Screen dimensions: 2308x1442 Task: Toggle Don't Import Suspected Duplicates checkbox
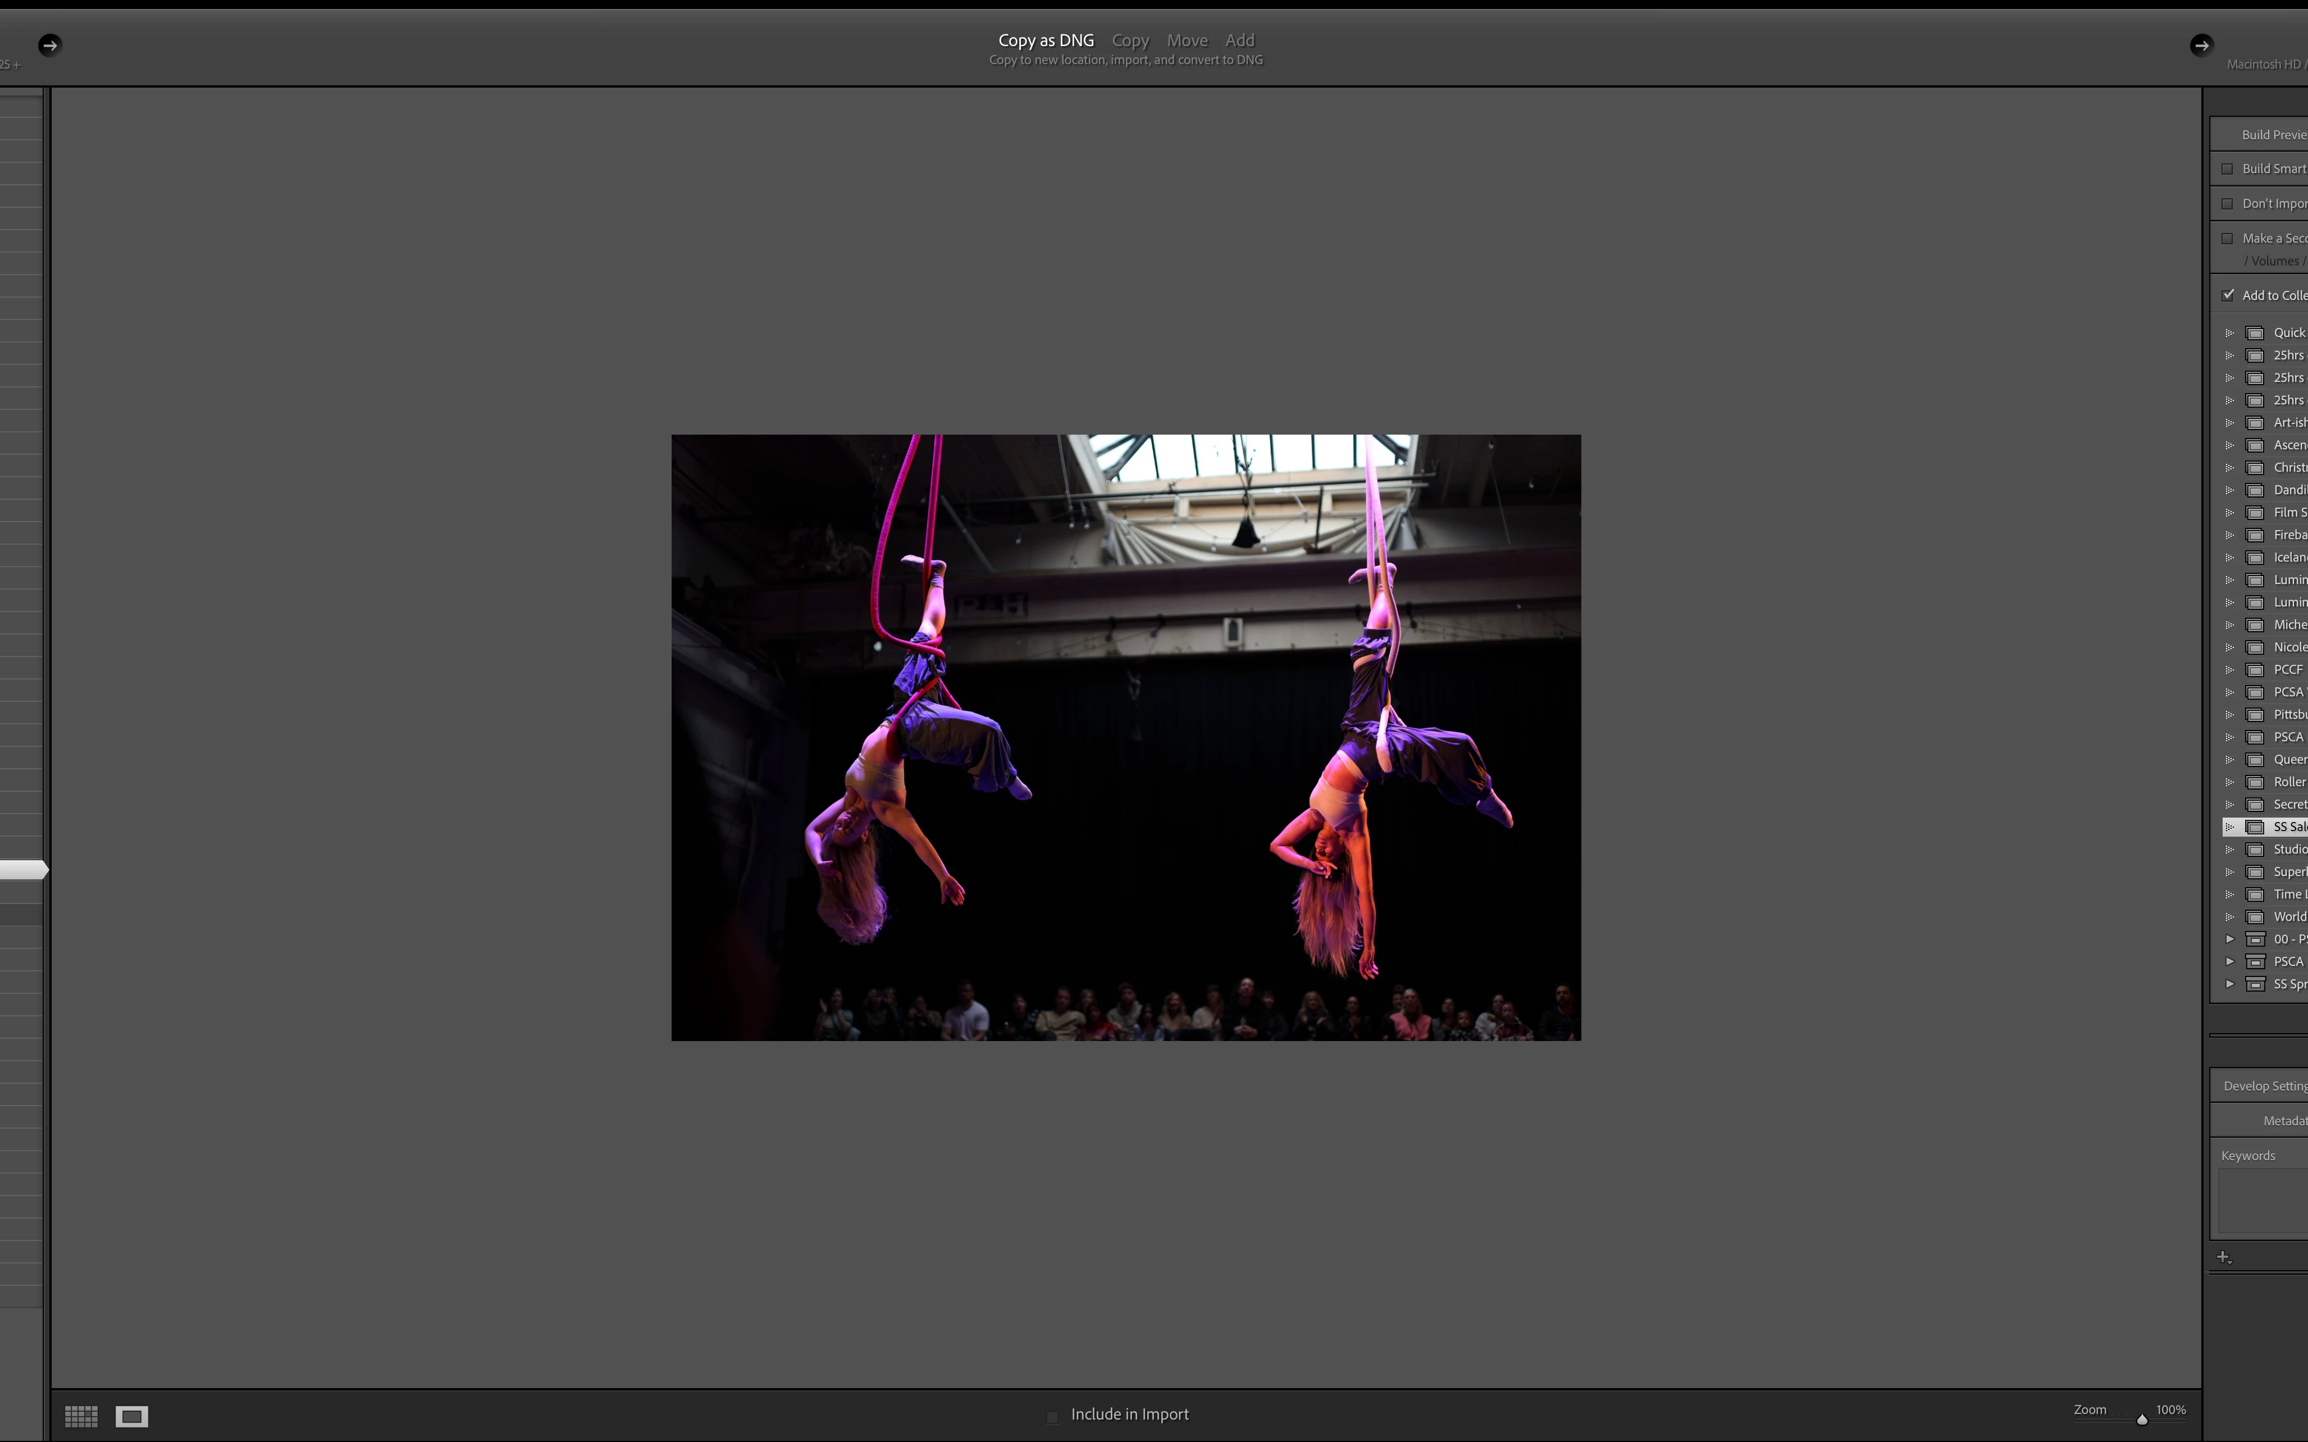pos(2228,203)
